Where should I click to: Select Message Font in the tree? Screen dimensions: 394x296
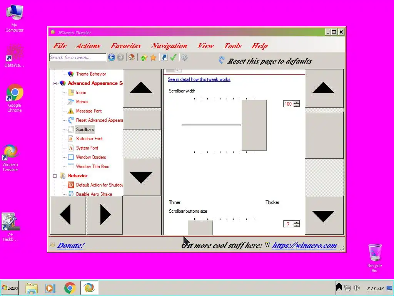click(x=89, y=111)
